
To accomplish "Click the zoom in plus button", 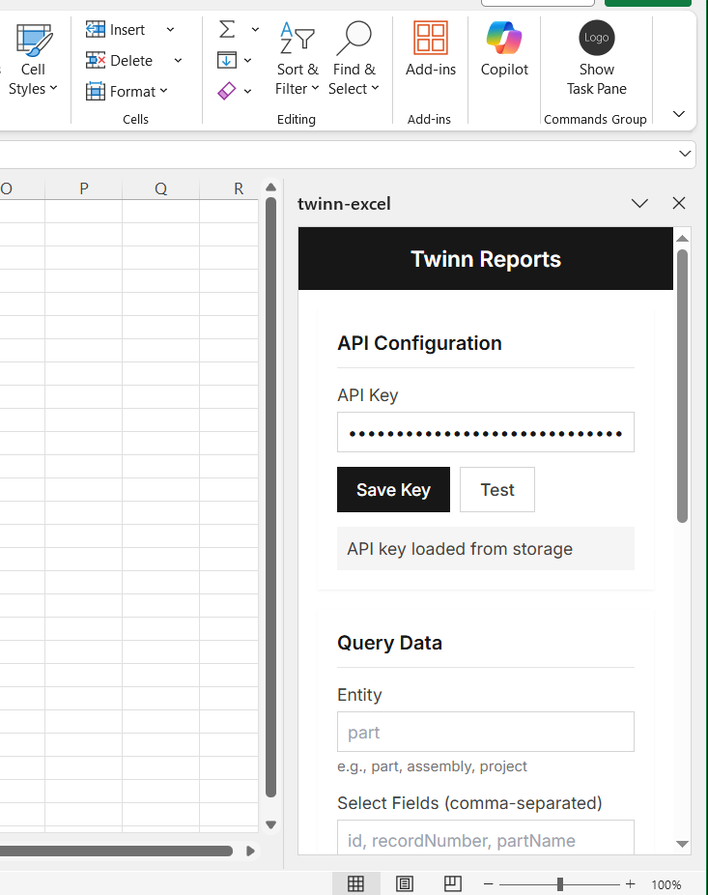I will tap(631, 884).
